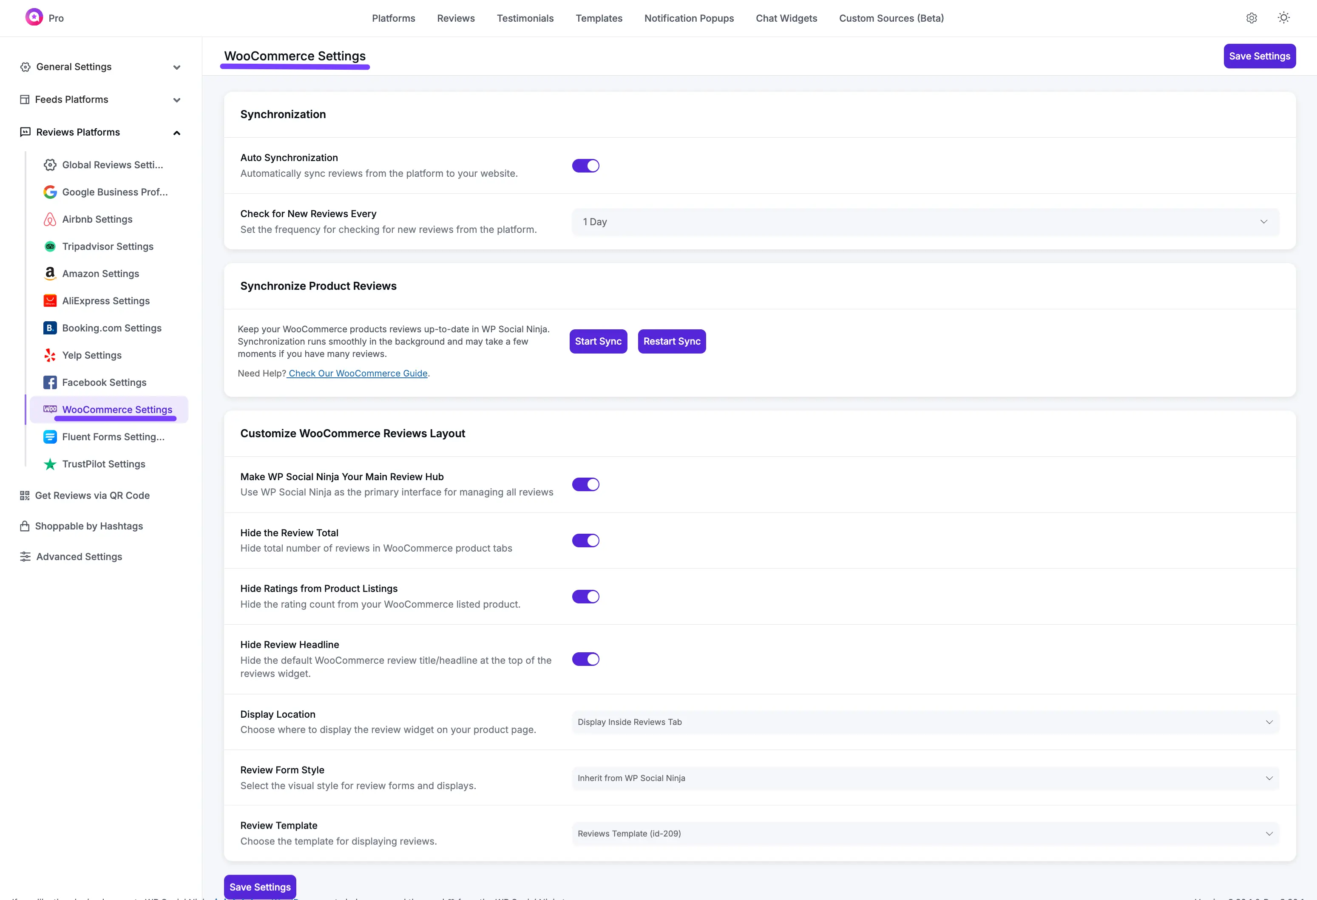The height and width of the screenshot is (900, 1317).
Task: Select Amazon Settings
Action: [x=100, y=274]
